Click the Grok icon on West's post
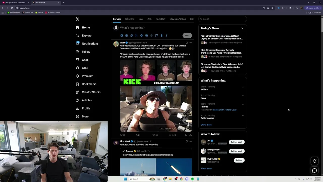Screen dimensions: 323x182 (187, 43)
